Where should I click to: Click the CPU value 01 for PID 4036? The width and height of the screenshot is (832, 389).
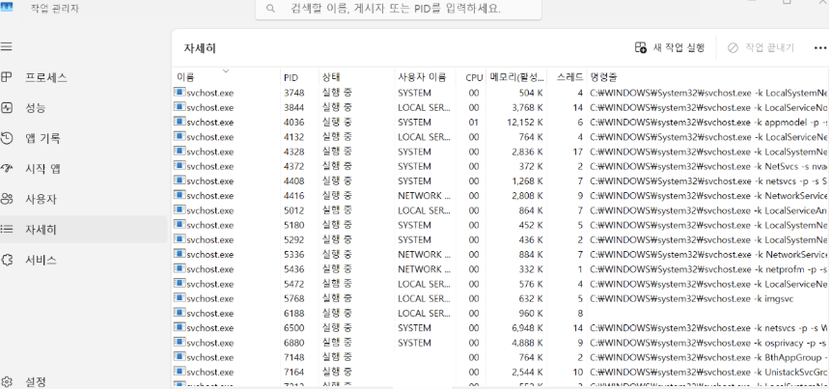[x=473, y=122]
